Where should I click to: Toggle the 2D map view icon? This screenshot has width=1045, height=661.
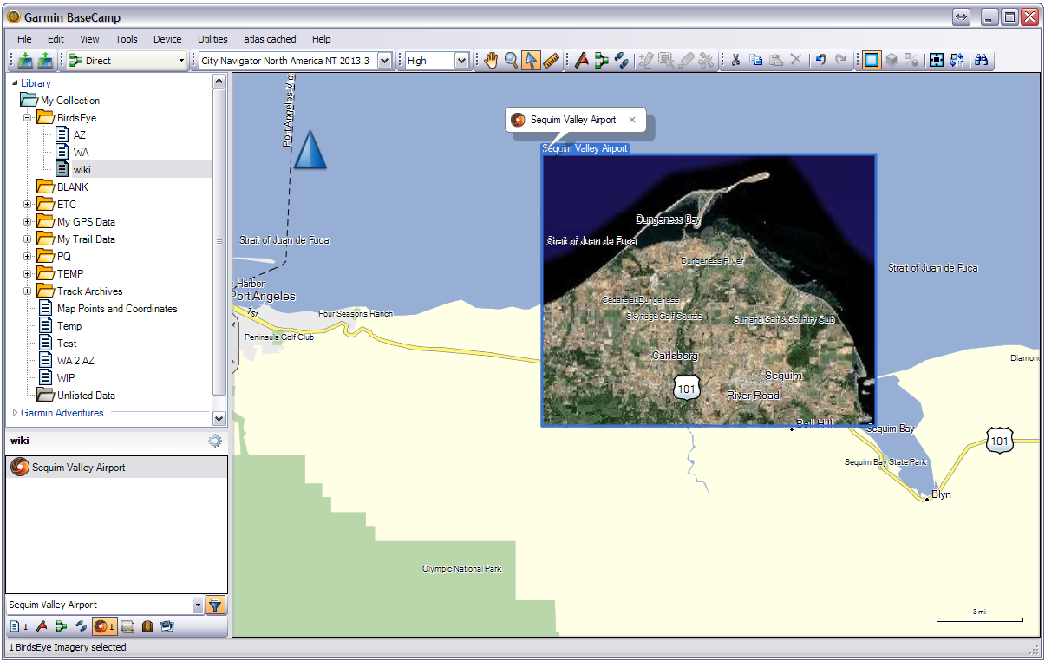872,60
